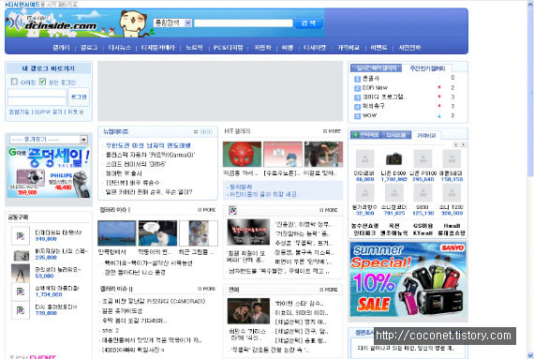Click the next arrow above the product grid
Viewport: 534px width, 359px height.
point(463,144)
